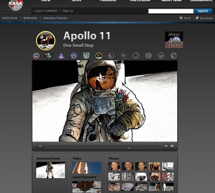Open first astronaut portrait photo
The width and height of the screenshot is (215, 193).
(x=114, y=166)
